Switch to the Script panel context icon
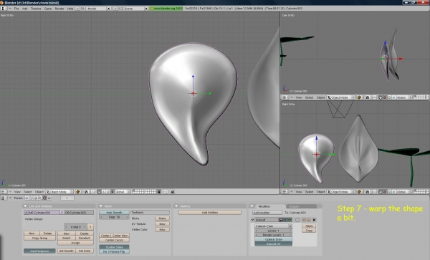 click(31, 198)
